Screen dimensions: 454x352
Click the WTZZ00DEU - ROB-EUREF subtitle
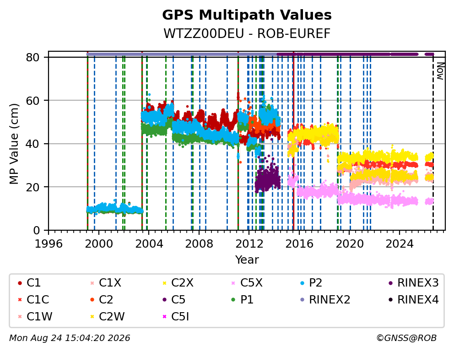coord(247,33)
